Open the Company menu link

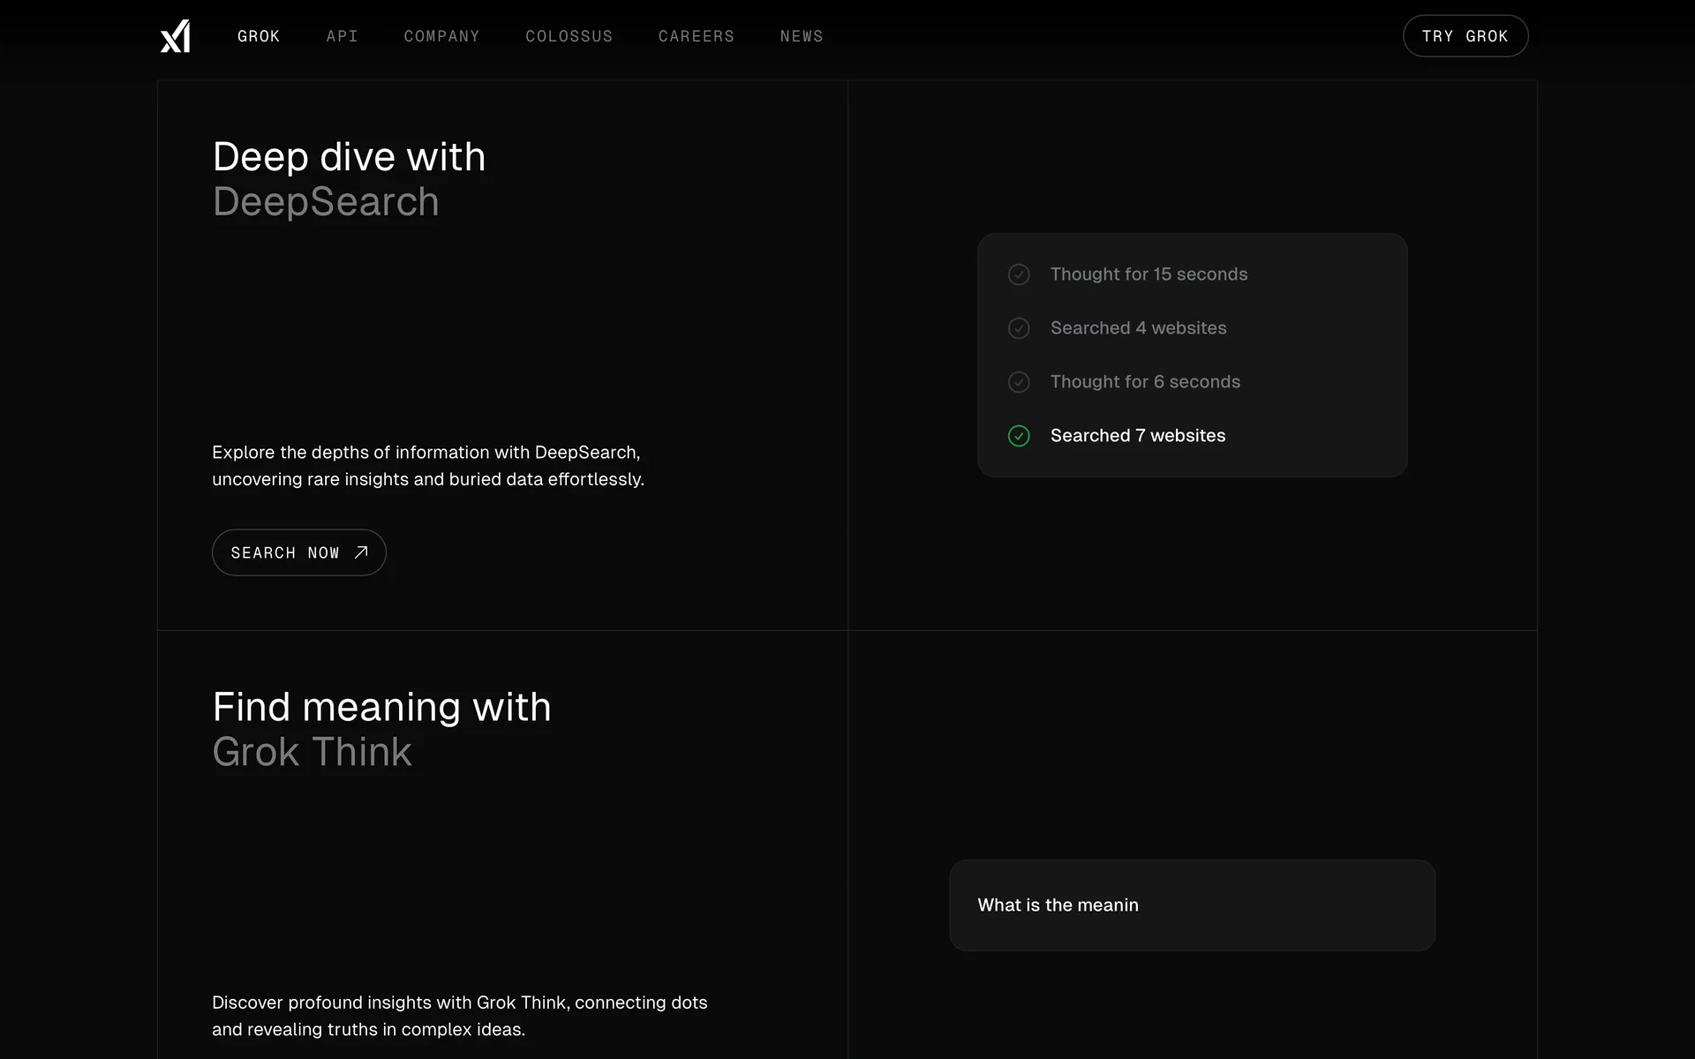pos(441,36)
